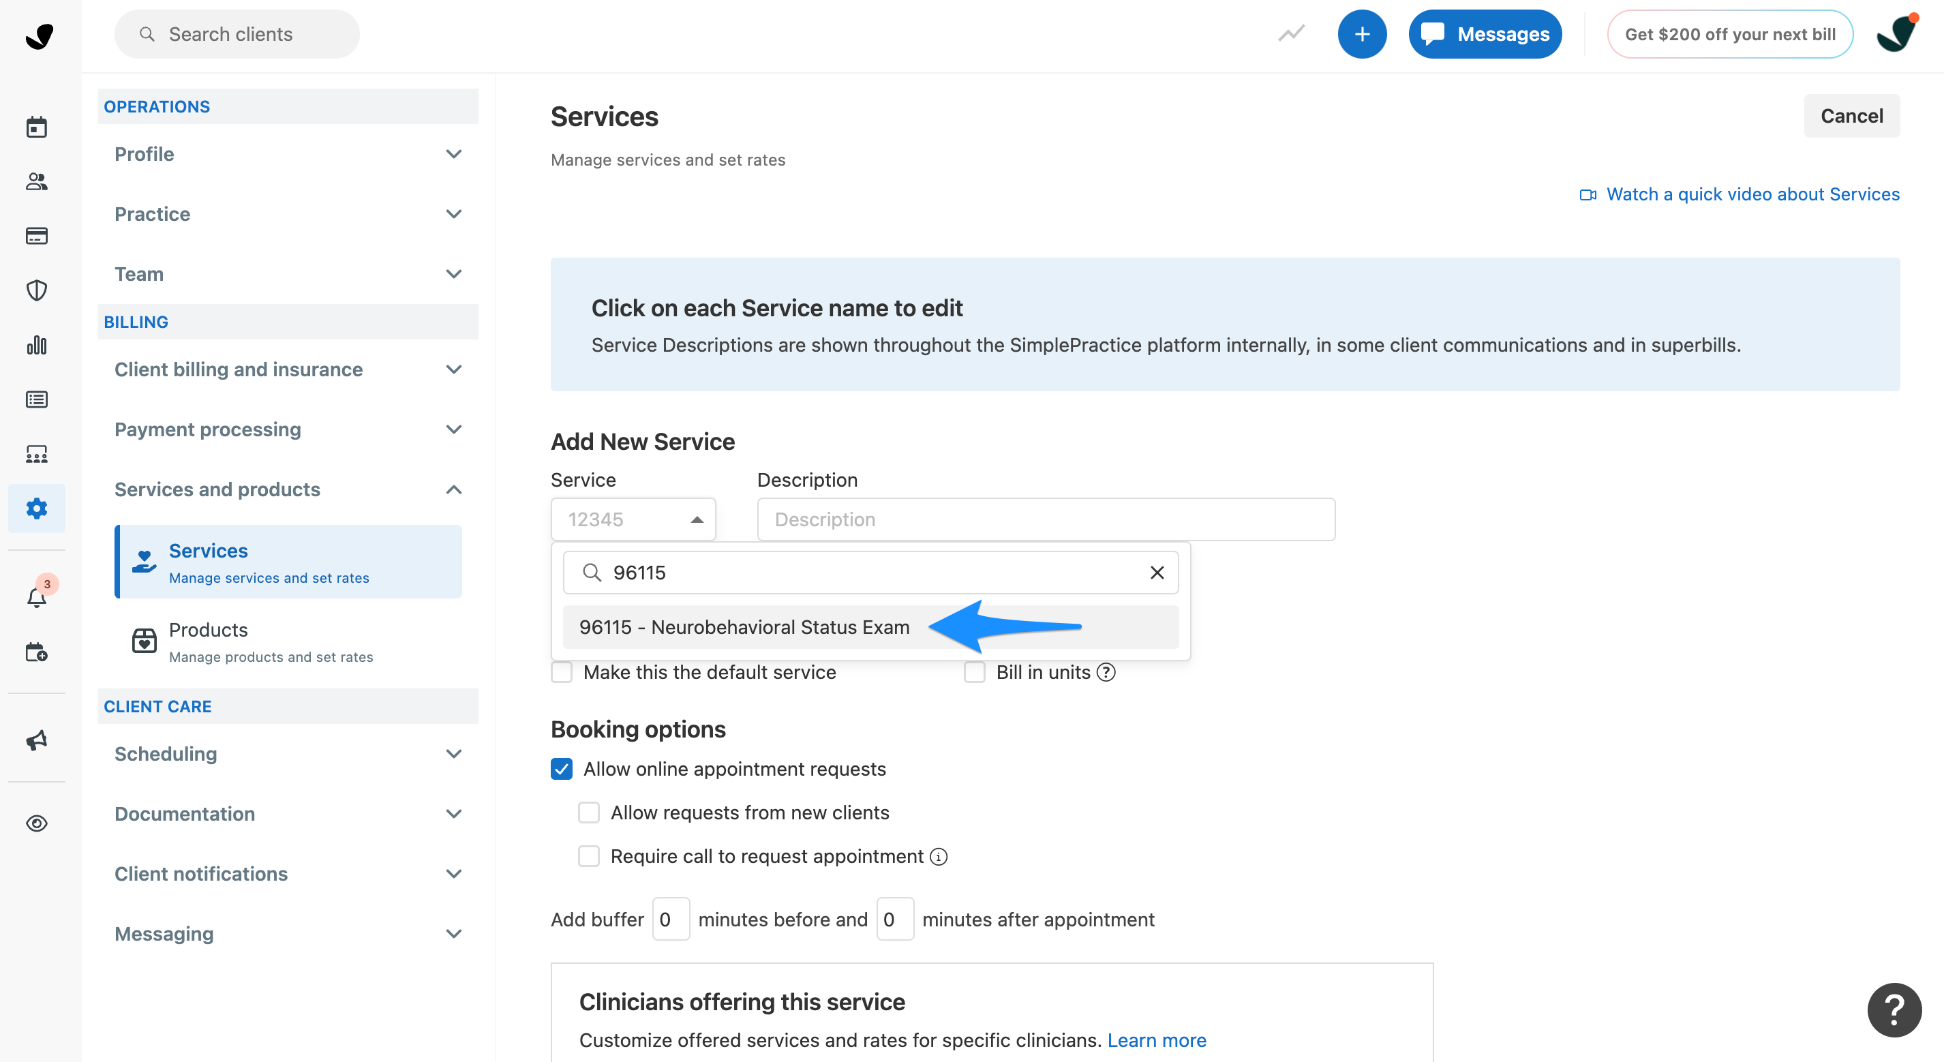Click the Bill in units help icon

point(1106,673)
